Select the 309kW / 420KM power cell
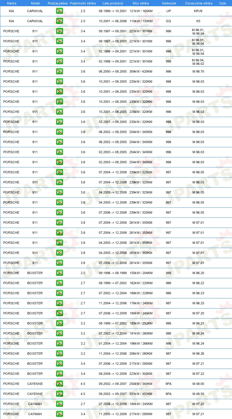 pos(141,71)
